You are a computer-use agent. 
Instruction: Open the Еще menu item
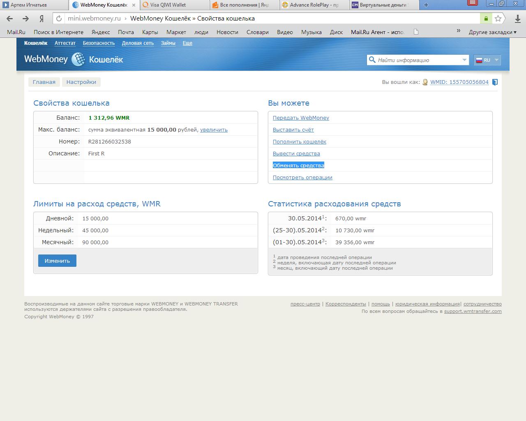(x=187, y=43)
